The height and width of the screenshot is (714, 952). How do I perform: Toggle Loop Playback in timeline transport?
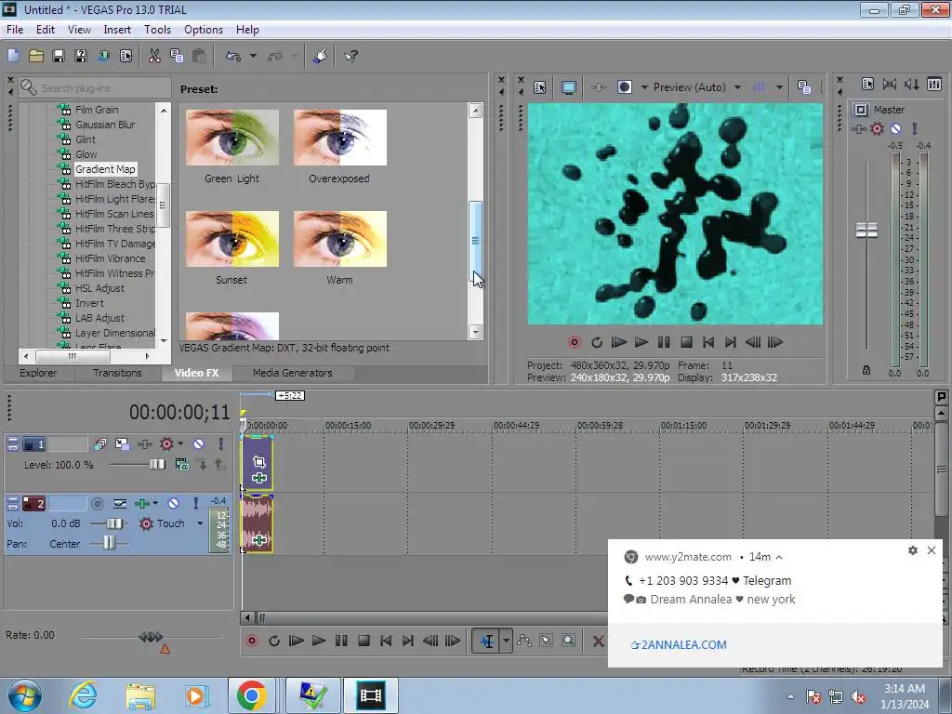(274, 641)
